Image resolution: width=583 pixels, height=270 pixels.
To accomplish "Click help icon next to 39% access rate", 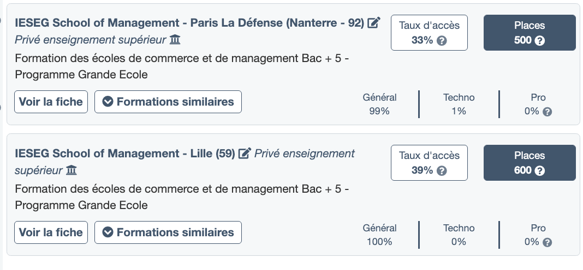I will tap(442, 171).
